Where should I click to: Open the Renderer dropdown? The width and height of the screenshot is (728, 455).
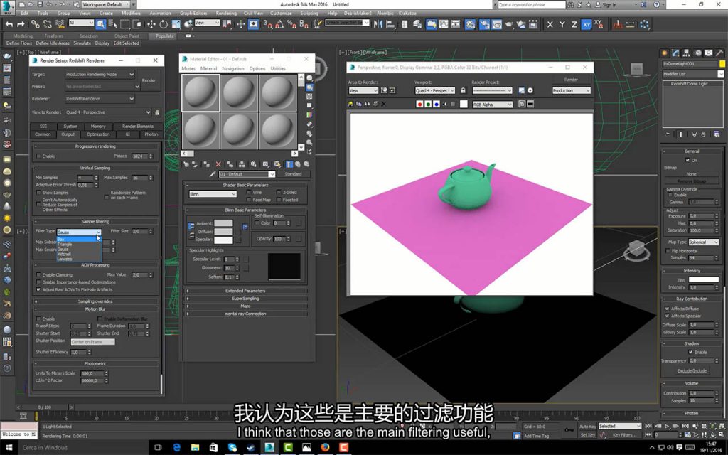(100, 98)
